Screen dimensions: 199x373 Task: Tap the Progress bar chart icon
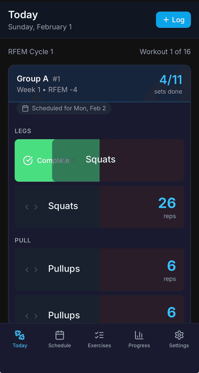[x=139, y=335]
